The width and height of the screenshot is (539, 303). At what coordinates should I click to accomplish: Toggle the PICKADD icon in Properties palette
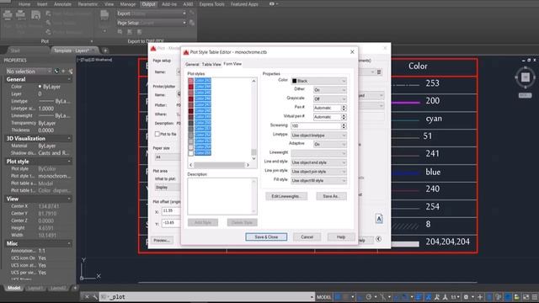coord(56,71)
